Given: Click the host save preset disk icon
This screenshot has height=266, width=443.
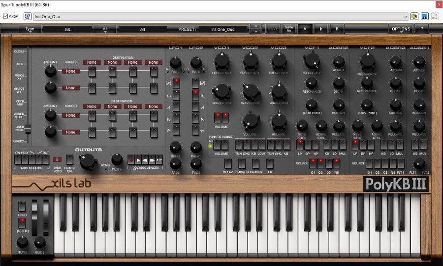Looking at the screenshot, I should coord(425,16).
